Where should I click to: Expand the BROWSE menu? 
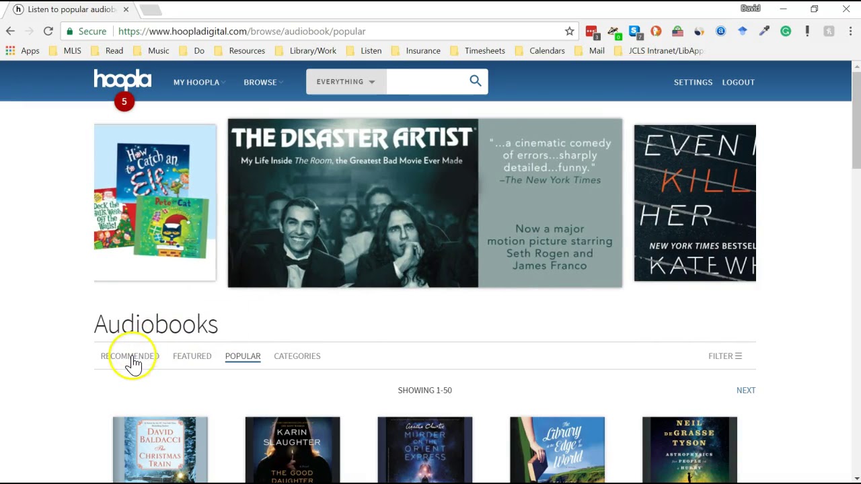coord(263,82)
